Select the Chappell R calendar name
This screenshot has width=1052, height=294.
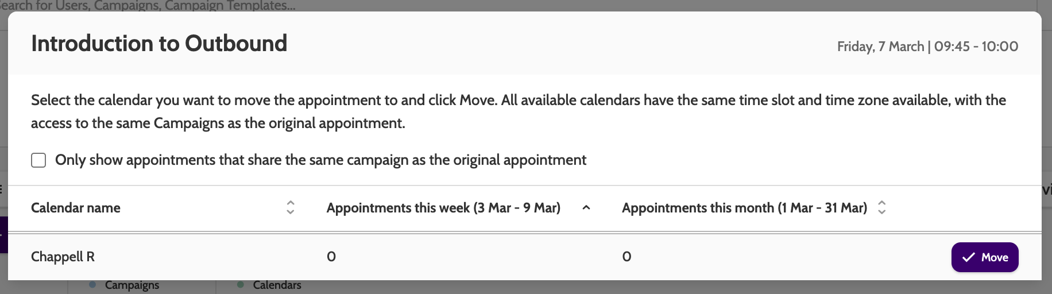[x=63, y=257]
